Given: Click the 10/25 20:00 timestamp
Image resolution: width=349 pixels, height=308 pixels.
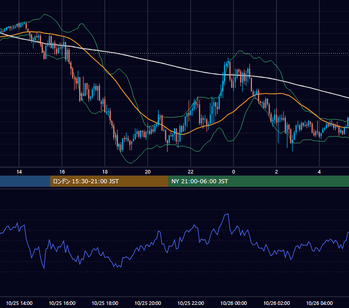Looking at the screenshot, I should tap(148, 303).
